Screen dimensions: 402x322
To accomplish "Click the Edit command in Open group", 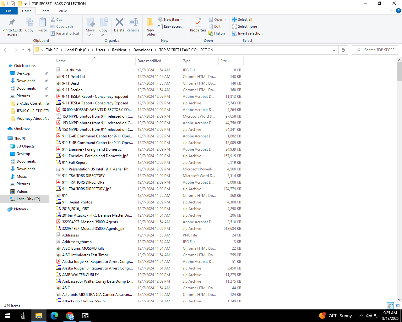I will click(x=215, y=26).
